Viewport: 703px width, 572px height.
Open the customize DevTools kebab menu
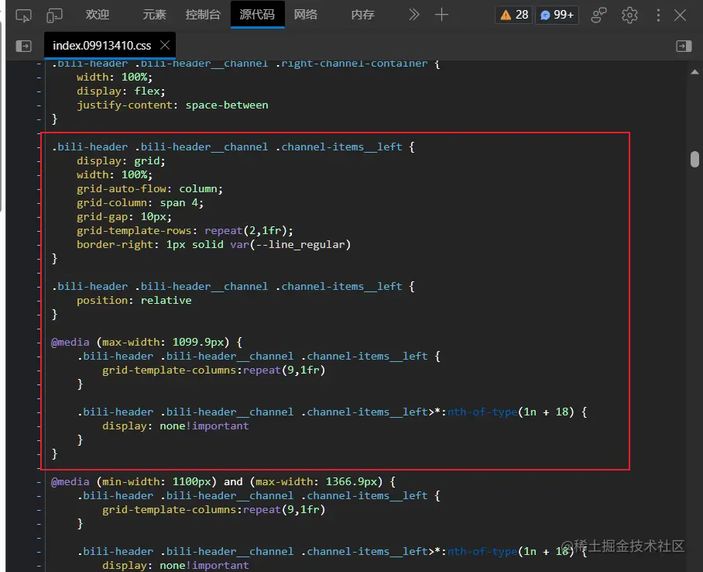click(658, 16)
